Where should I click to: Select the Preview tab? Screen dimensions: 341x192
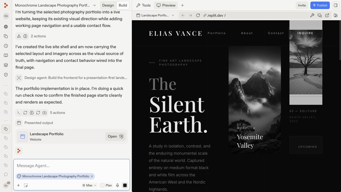166,5
